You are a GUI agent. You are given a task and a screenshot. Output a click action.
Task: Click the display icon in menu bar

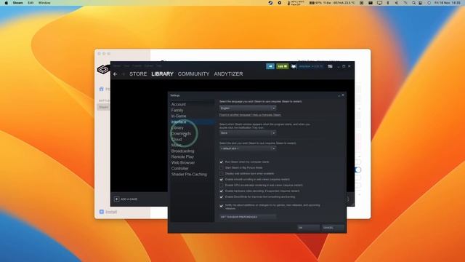pyautogui.click(x=379, y=3)
